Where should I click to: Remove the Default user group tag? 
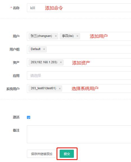click(x=44, y=49)
